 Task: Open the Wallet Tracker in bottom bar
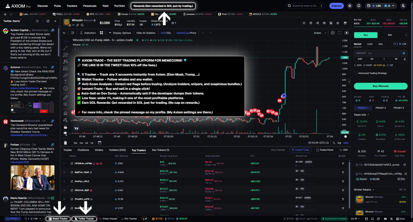pyautogui.click(x=58, y=219)
